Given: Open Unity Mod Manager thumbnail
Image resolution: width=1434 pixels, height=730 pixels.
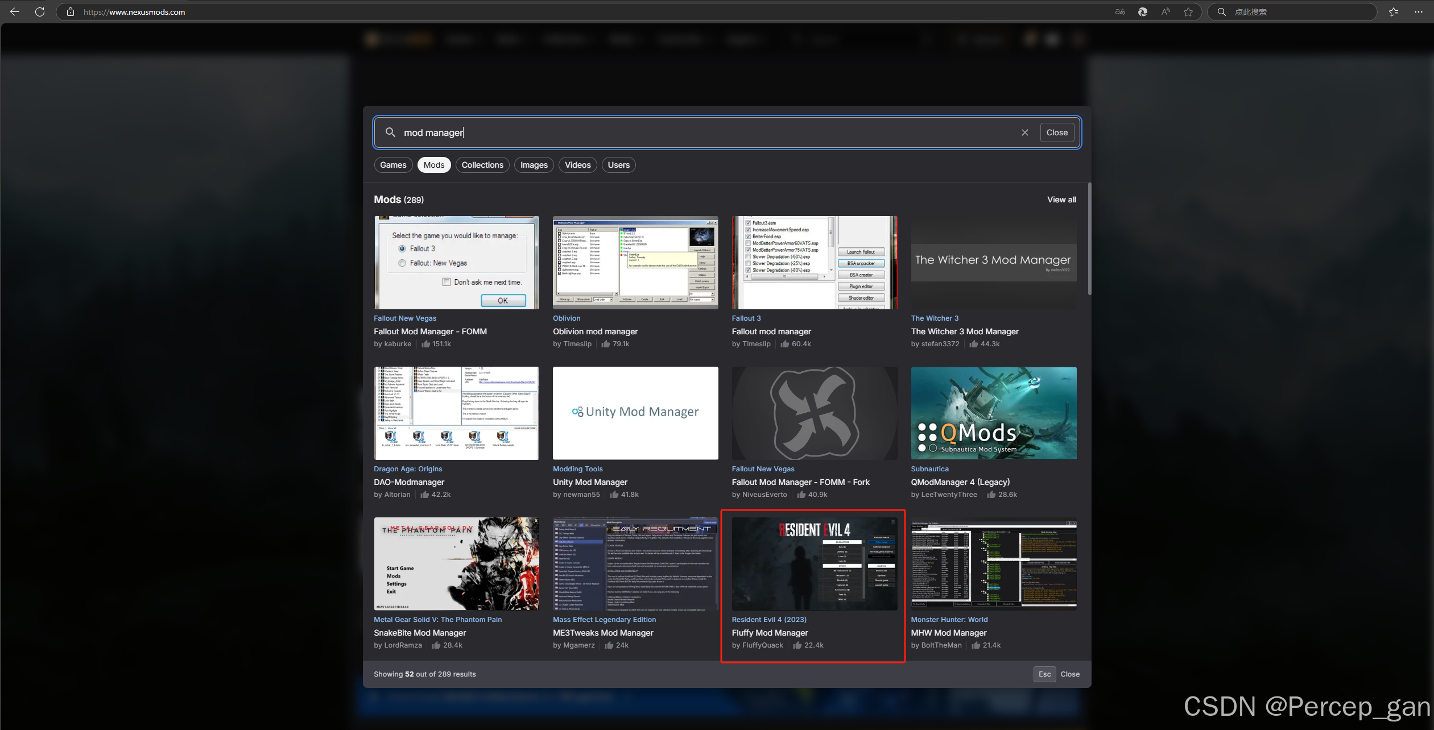Looking at the screenshot, I should pos(635,413).
